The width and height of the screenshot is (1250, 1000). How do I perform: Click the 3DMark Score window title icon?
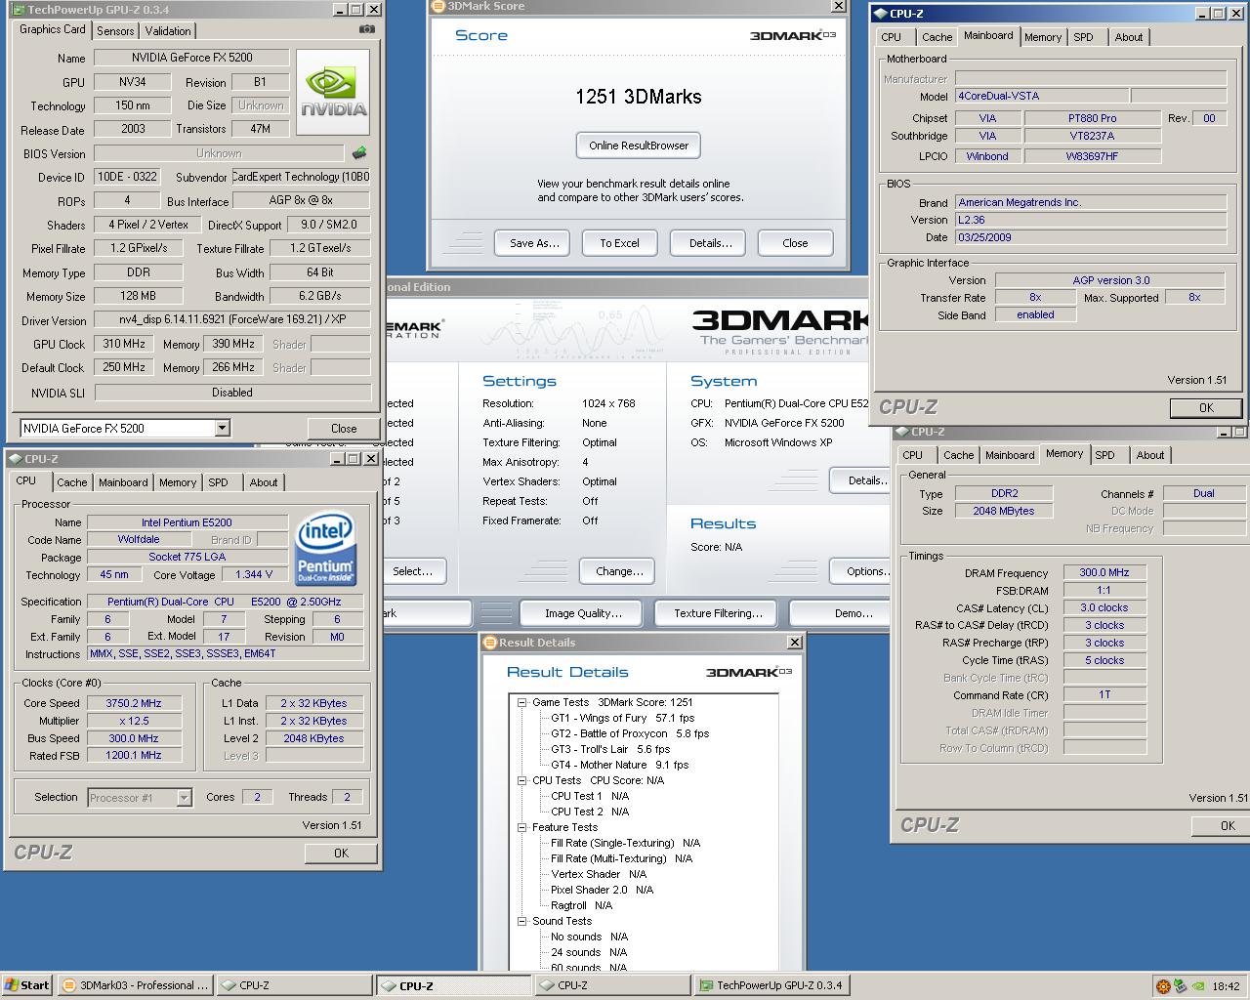[437, 6]
